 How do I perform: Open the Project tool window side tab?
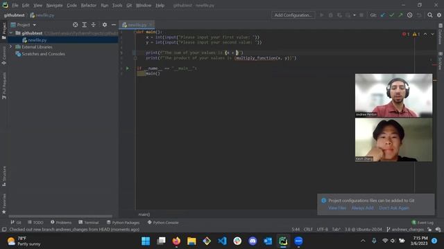tap(4, 30)
